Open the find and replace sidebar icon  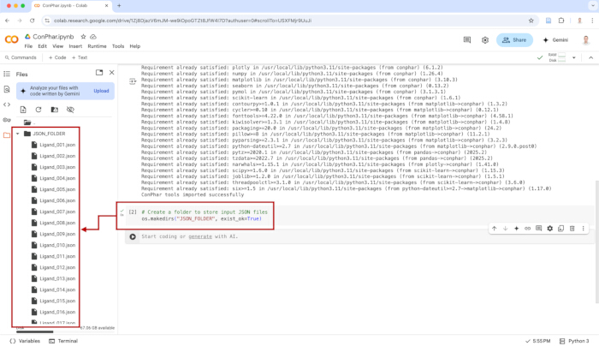tap(7, 89)
